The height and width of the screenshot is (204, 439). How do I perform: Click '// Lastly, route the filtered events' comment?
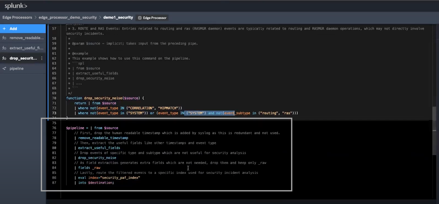[x=166, y=173]
